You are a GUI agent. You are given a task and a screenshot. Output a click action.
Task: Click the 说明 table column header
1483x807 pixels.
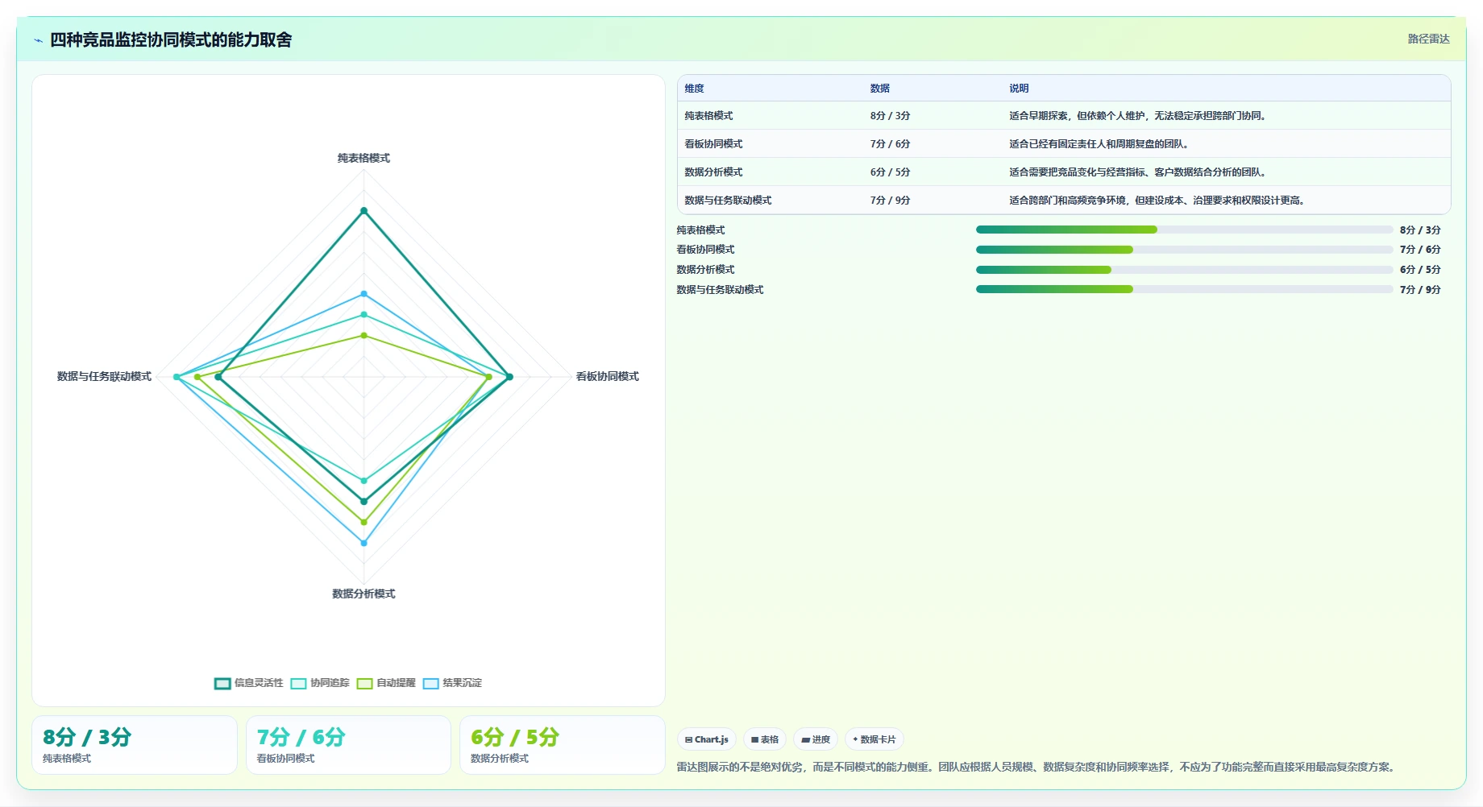pyautogui.click(x=1019, y=89)
